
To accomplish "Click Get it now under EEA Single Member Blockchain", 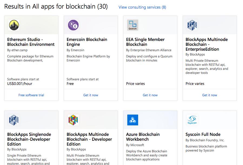I will [150, 95].
